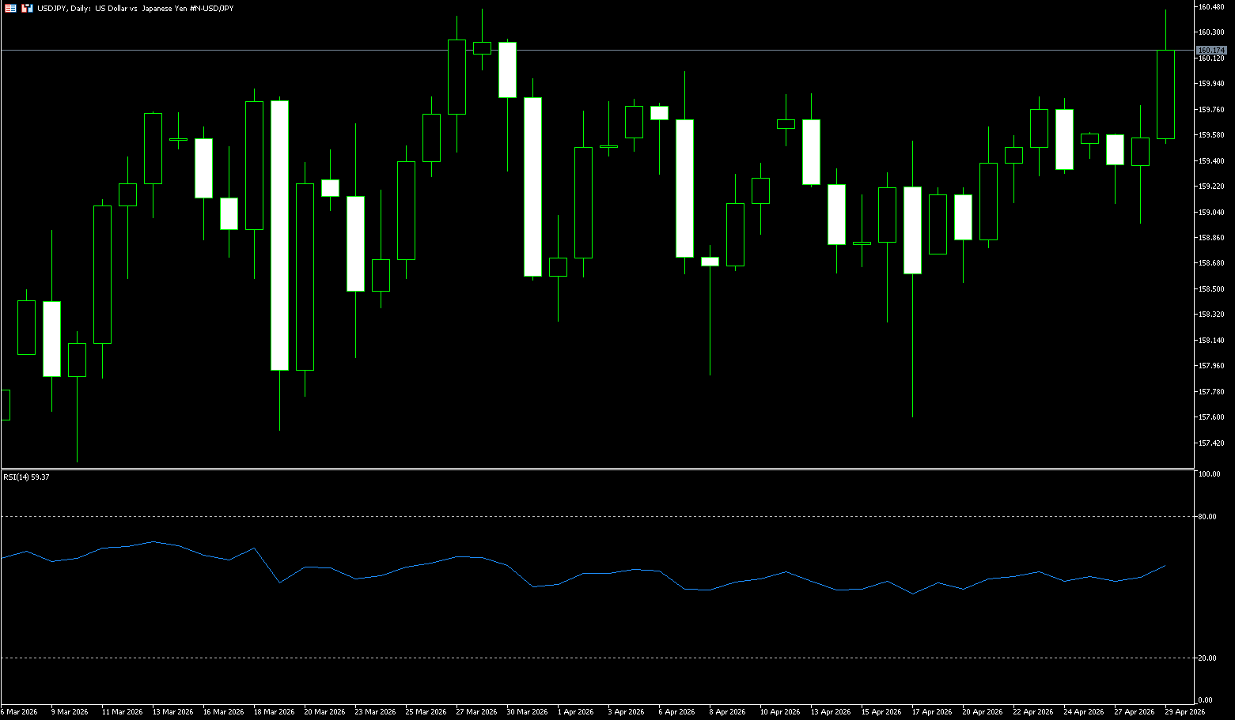Viewport: 1235px width, 720px height.
Task: Click the 160.174 current price tag
Action: (x=1211, y=51)
